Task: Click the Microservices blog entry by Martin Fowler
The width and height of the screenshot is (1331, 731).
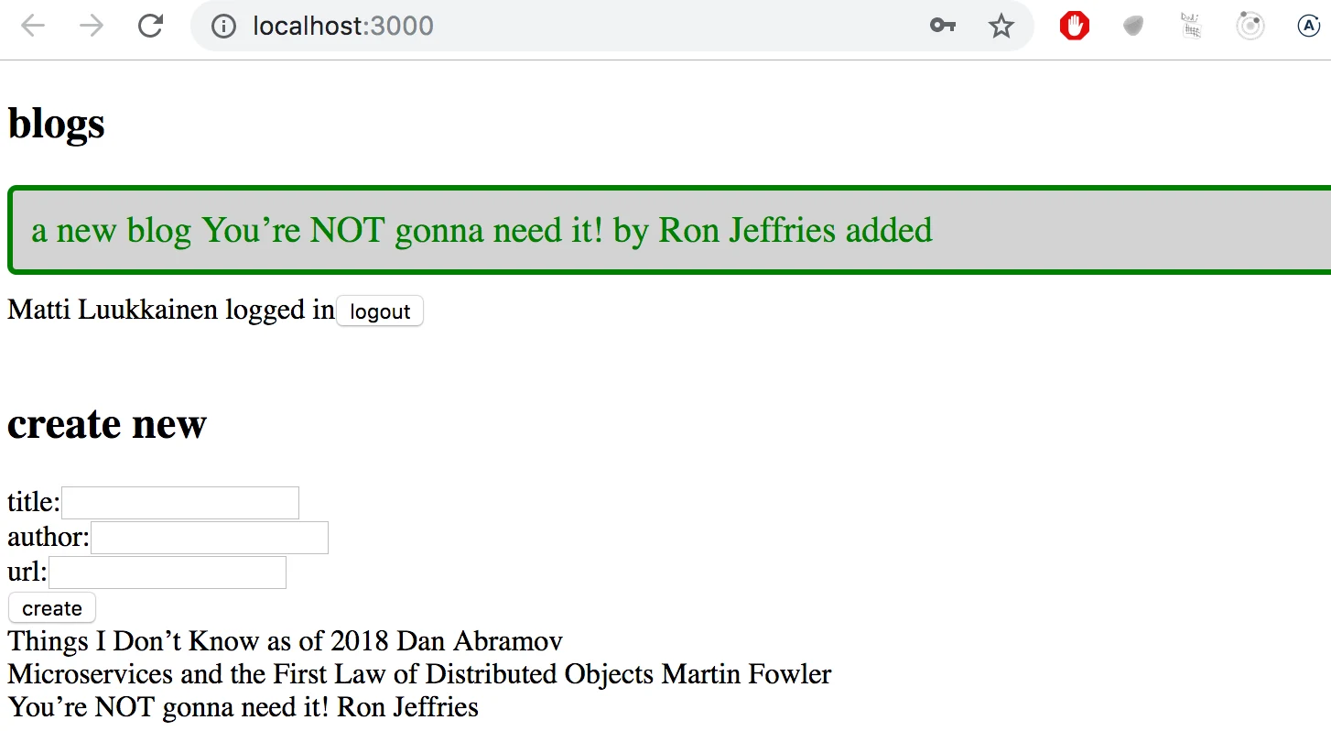Action: click(x=419, y=674)
